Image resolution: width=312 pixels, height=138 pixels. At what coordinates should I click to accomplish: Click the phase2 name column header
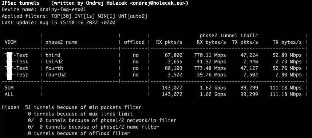[61, 42]
